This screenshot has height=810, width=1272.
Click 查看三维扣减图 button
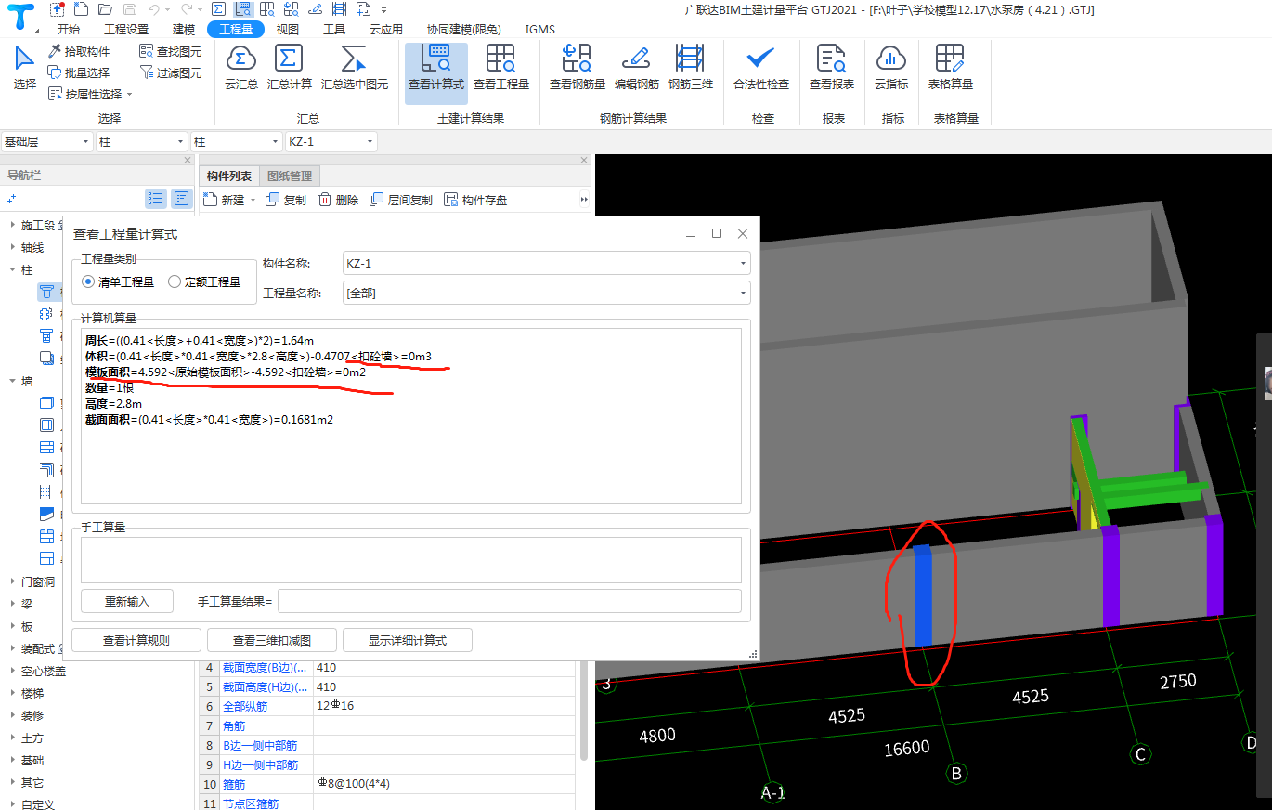(272, 640)
